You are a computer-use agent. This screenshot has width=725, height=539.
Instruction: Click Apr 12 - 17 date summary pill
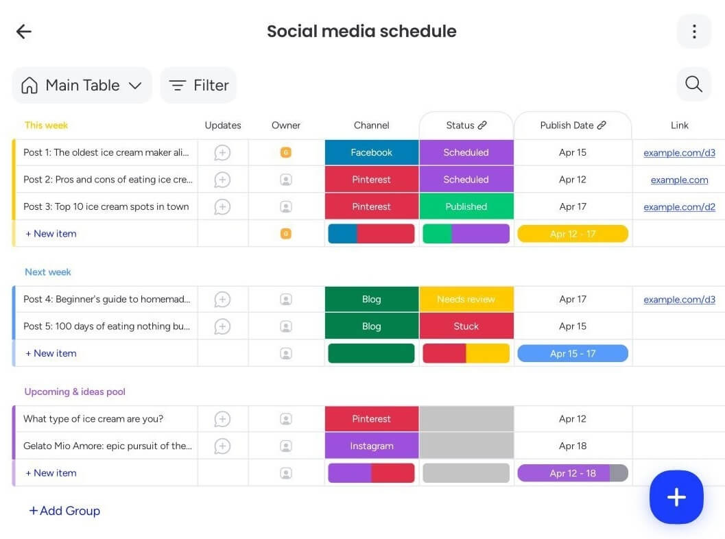pos(572,234)
